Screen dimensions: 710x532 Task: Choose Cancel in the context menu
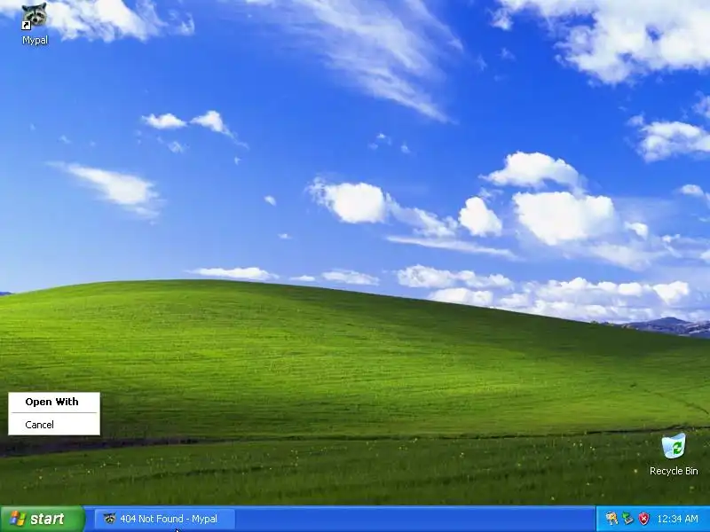click(54, 425)
